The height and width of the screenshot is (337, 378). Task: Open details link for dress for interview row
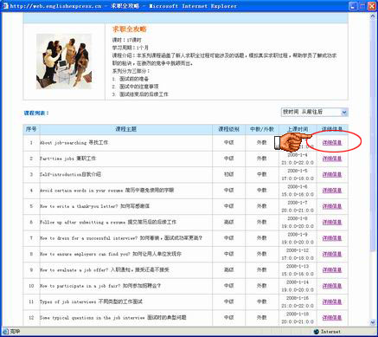pyautogui.click(x=332, y=238)
